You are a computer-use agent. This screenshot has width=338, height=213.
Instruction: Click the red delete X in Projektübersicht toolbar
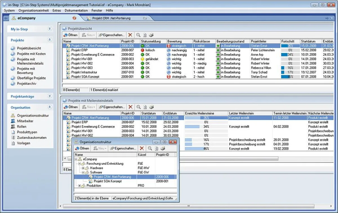[x=130, y=35]
